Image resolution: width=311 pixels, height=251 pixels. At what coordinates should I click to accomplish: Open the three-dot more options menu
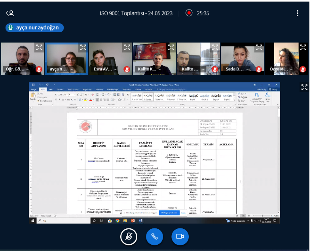coord(297,13)
